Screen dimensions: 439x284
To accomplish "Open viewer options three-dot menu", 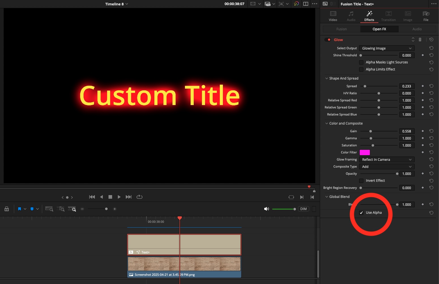I will (x=315, y=4).
